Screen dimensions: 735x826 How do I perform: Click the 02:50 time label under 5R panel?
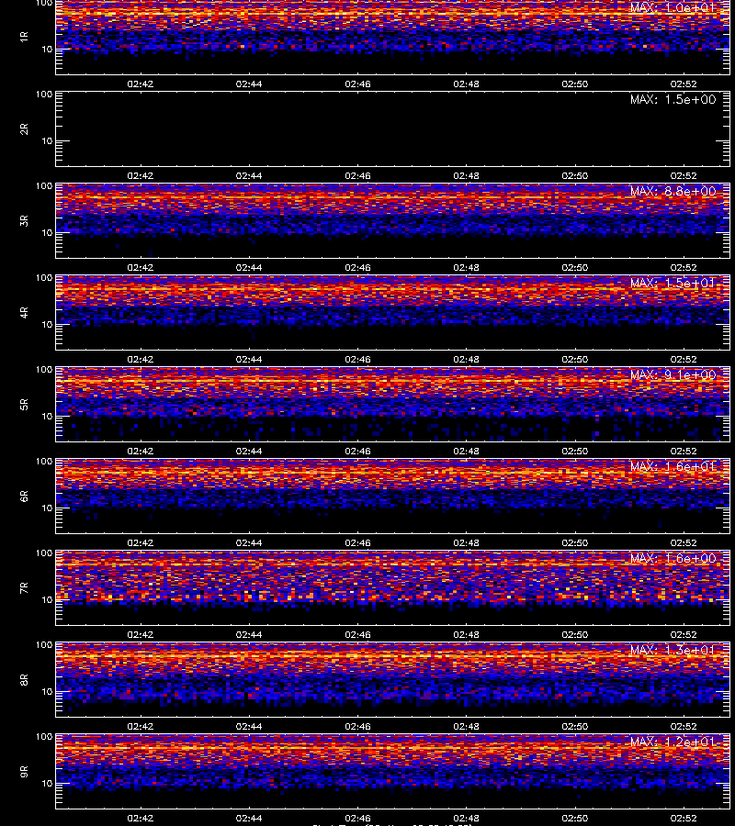coord(575,451)
